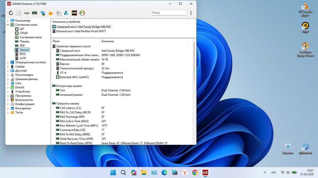Open the qBittorrent desktop shortcut
This screenshot has width=318, height=178.
(x=305, y=149)
